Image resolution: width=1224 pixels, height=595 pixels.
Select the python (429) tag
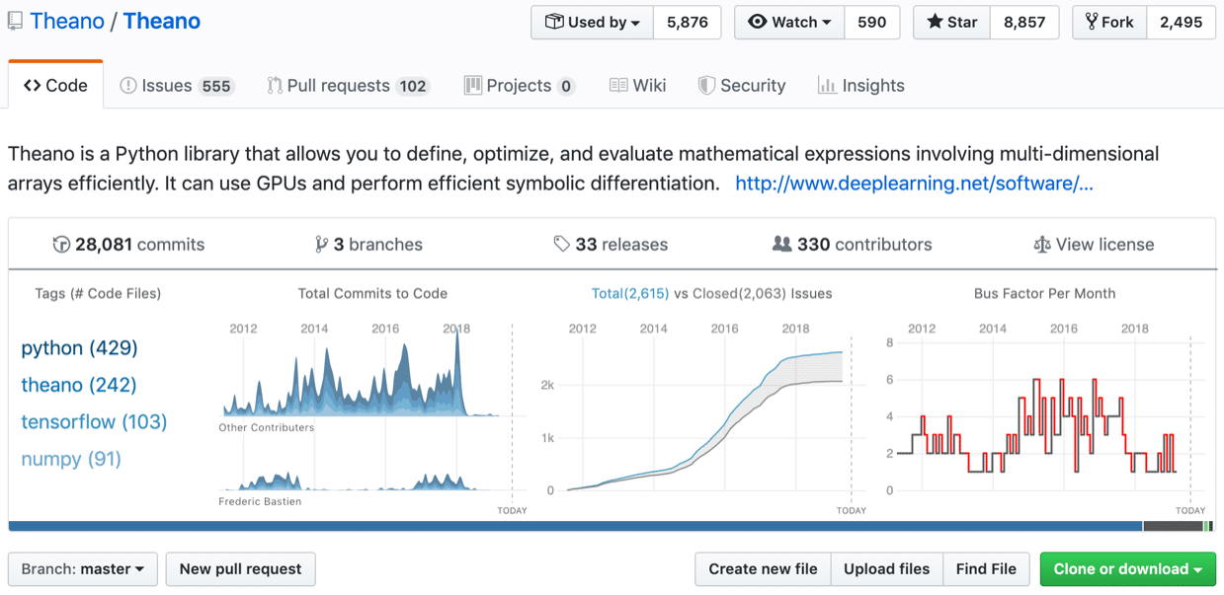(x=79, y=348)
